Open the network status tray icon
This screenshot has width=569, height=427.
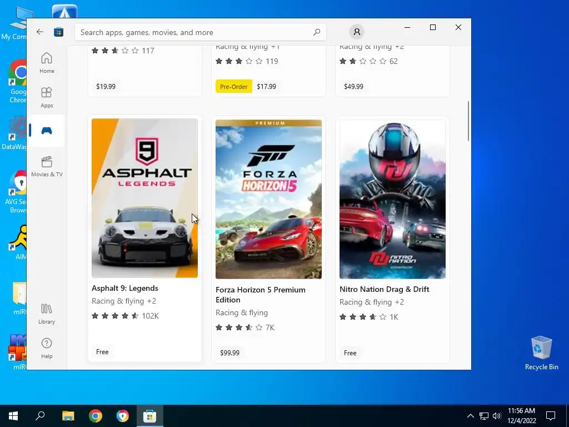[484, 416]
